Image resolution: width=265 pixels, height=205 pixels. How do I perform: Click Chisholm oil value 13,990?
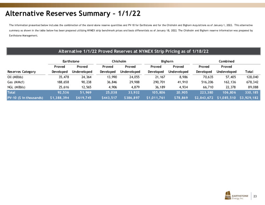pos(112,77)
